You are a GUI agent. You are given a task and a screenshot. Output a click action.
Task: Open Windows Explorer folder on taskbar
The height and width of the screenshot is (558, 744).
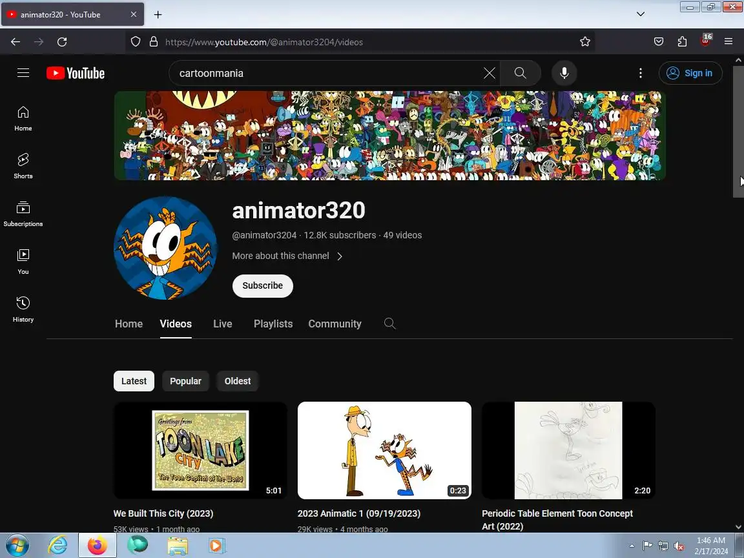coord(178,546)
